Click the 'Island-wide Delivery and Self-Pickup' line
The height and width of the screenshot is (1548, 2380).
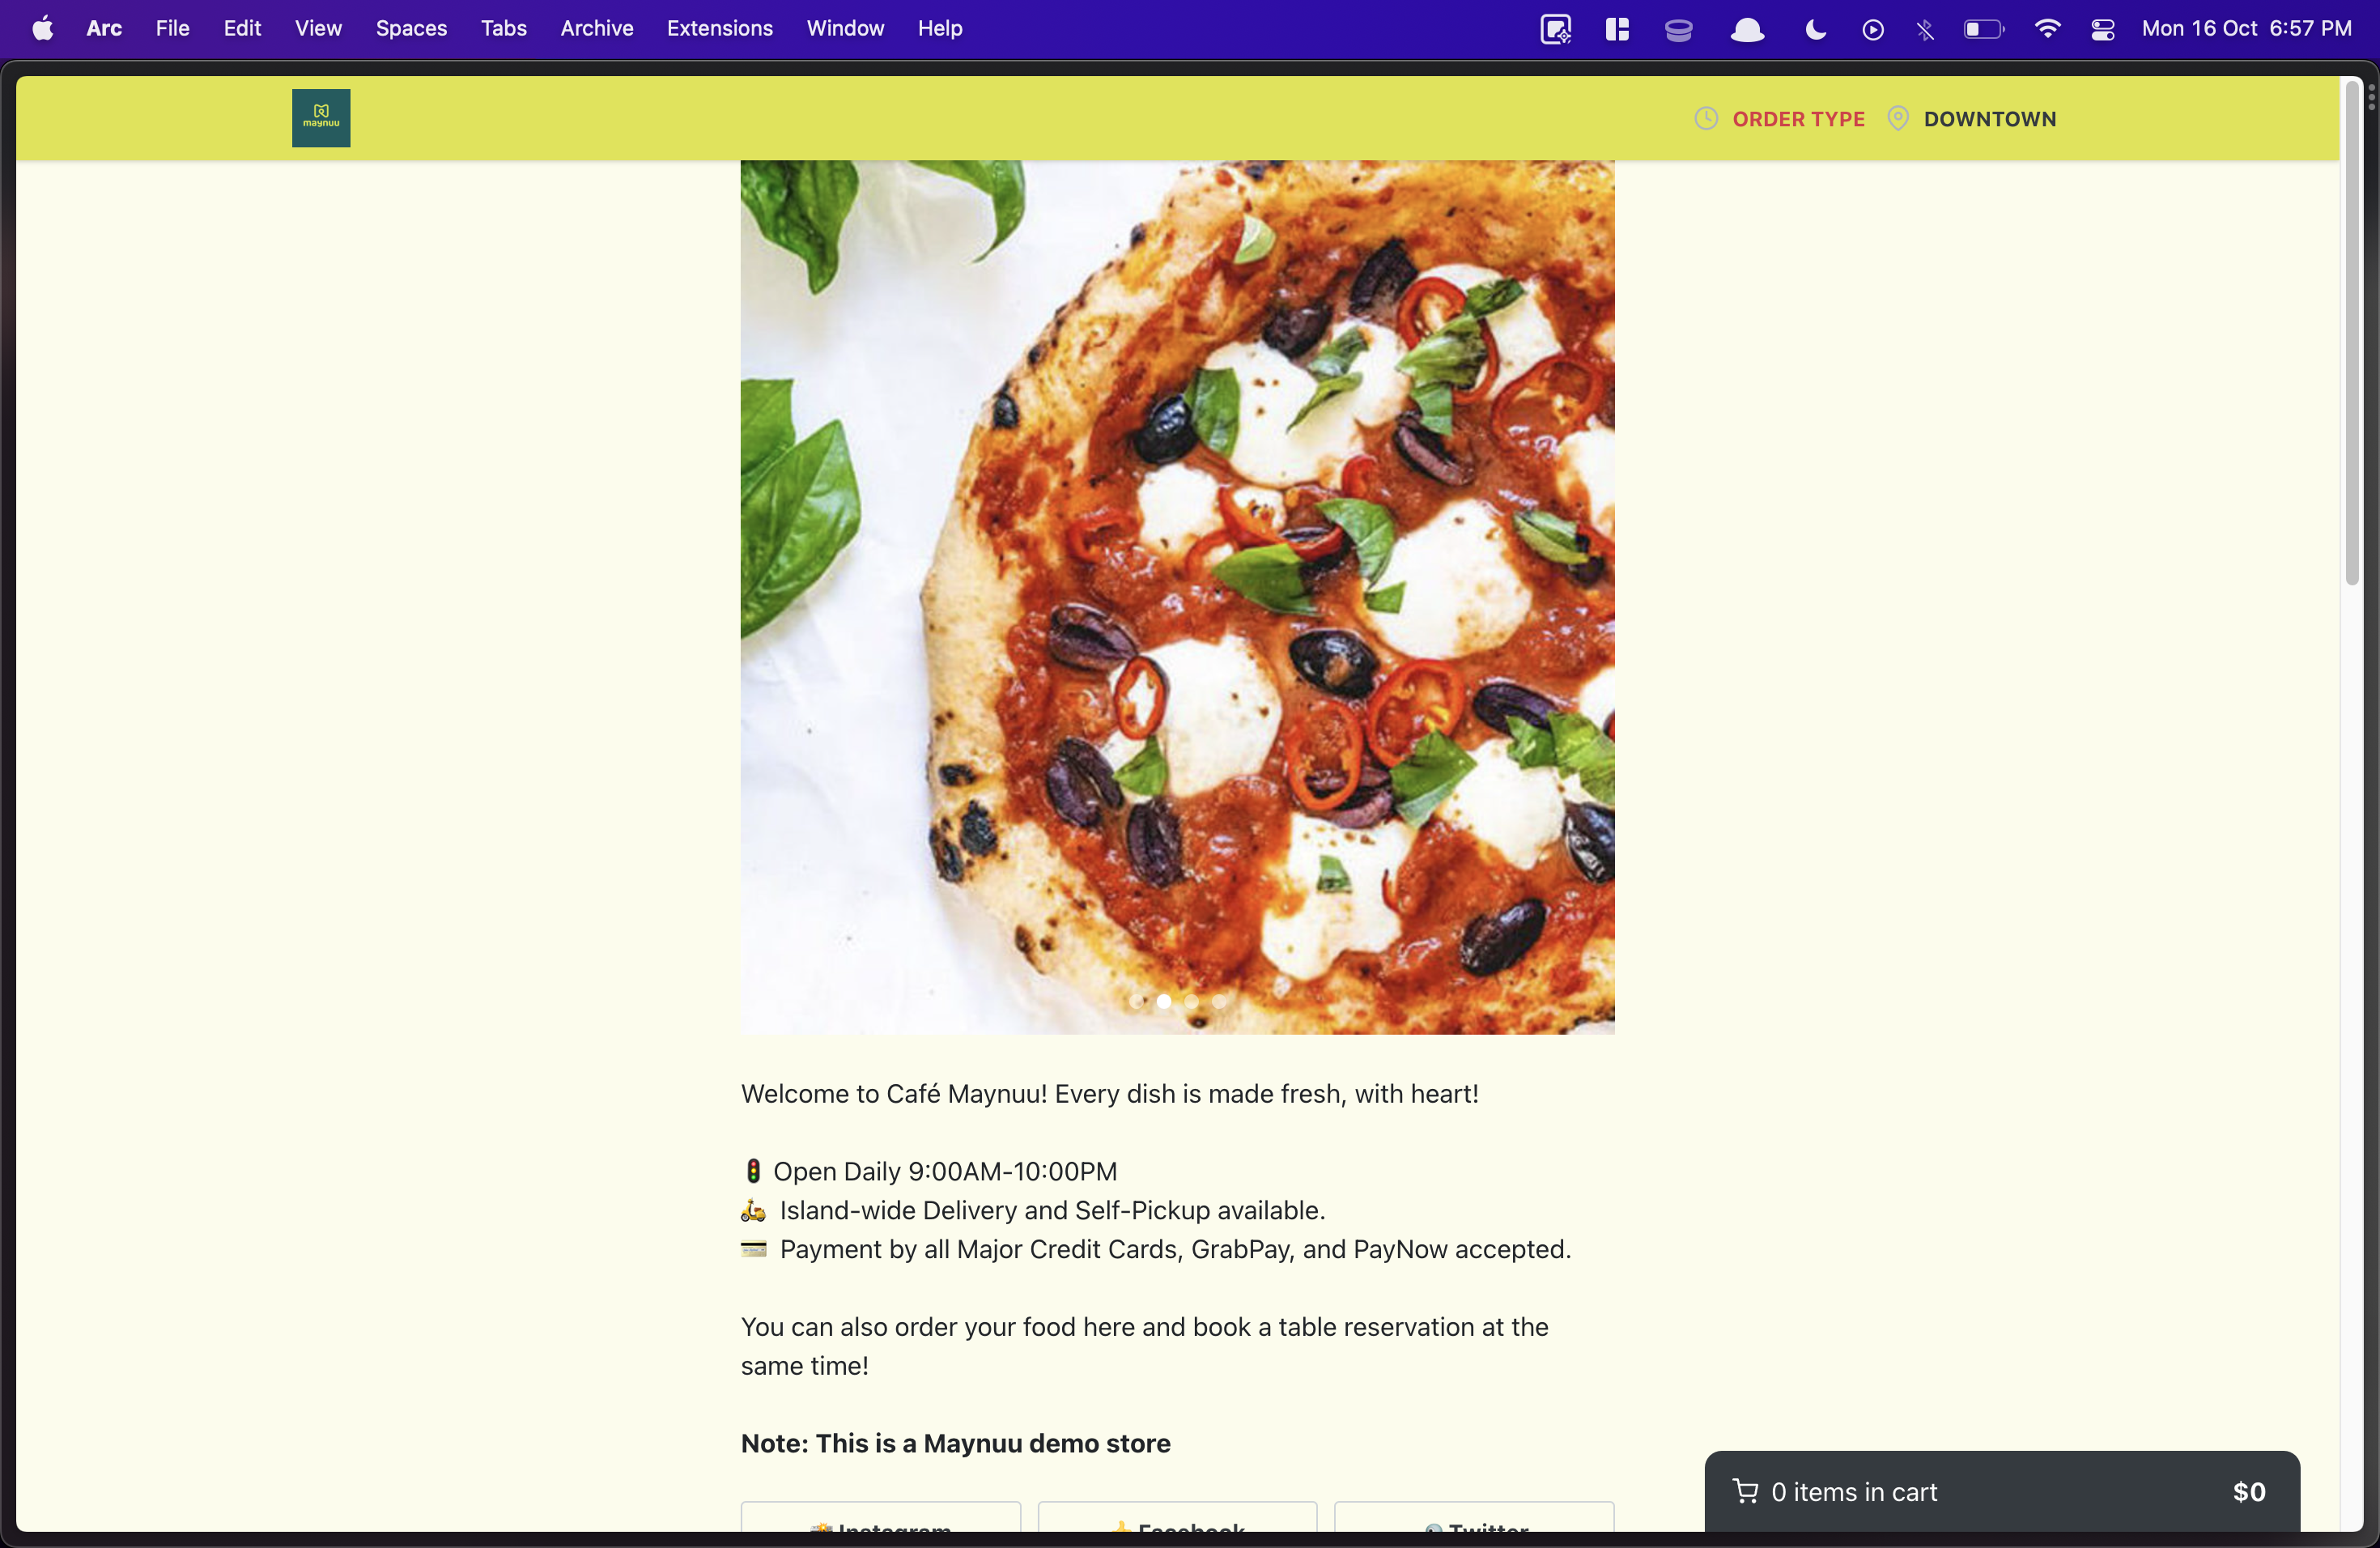coord(1052,1210)
